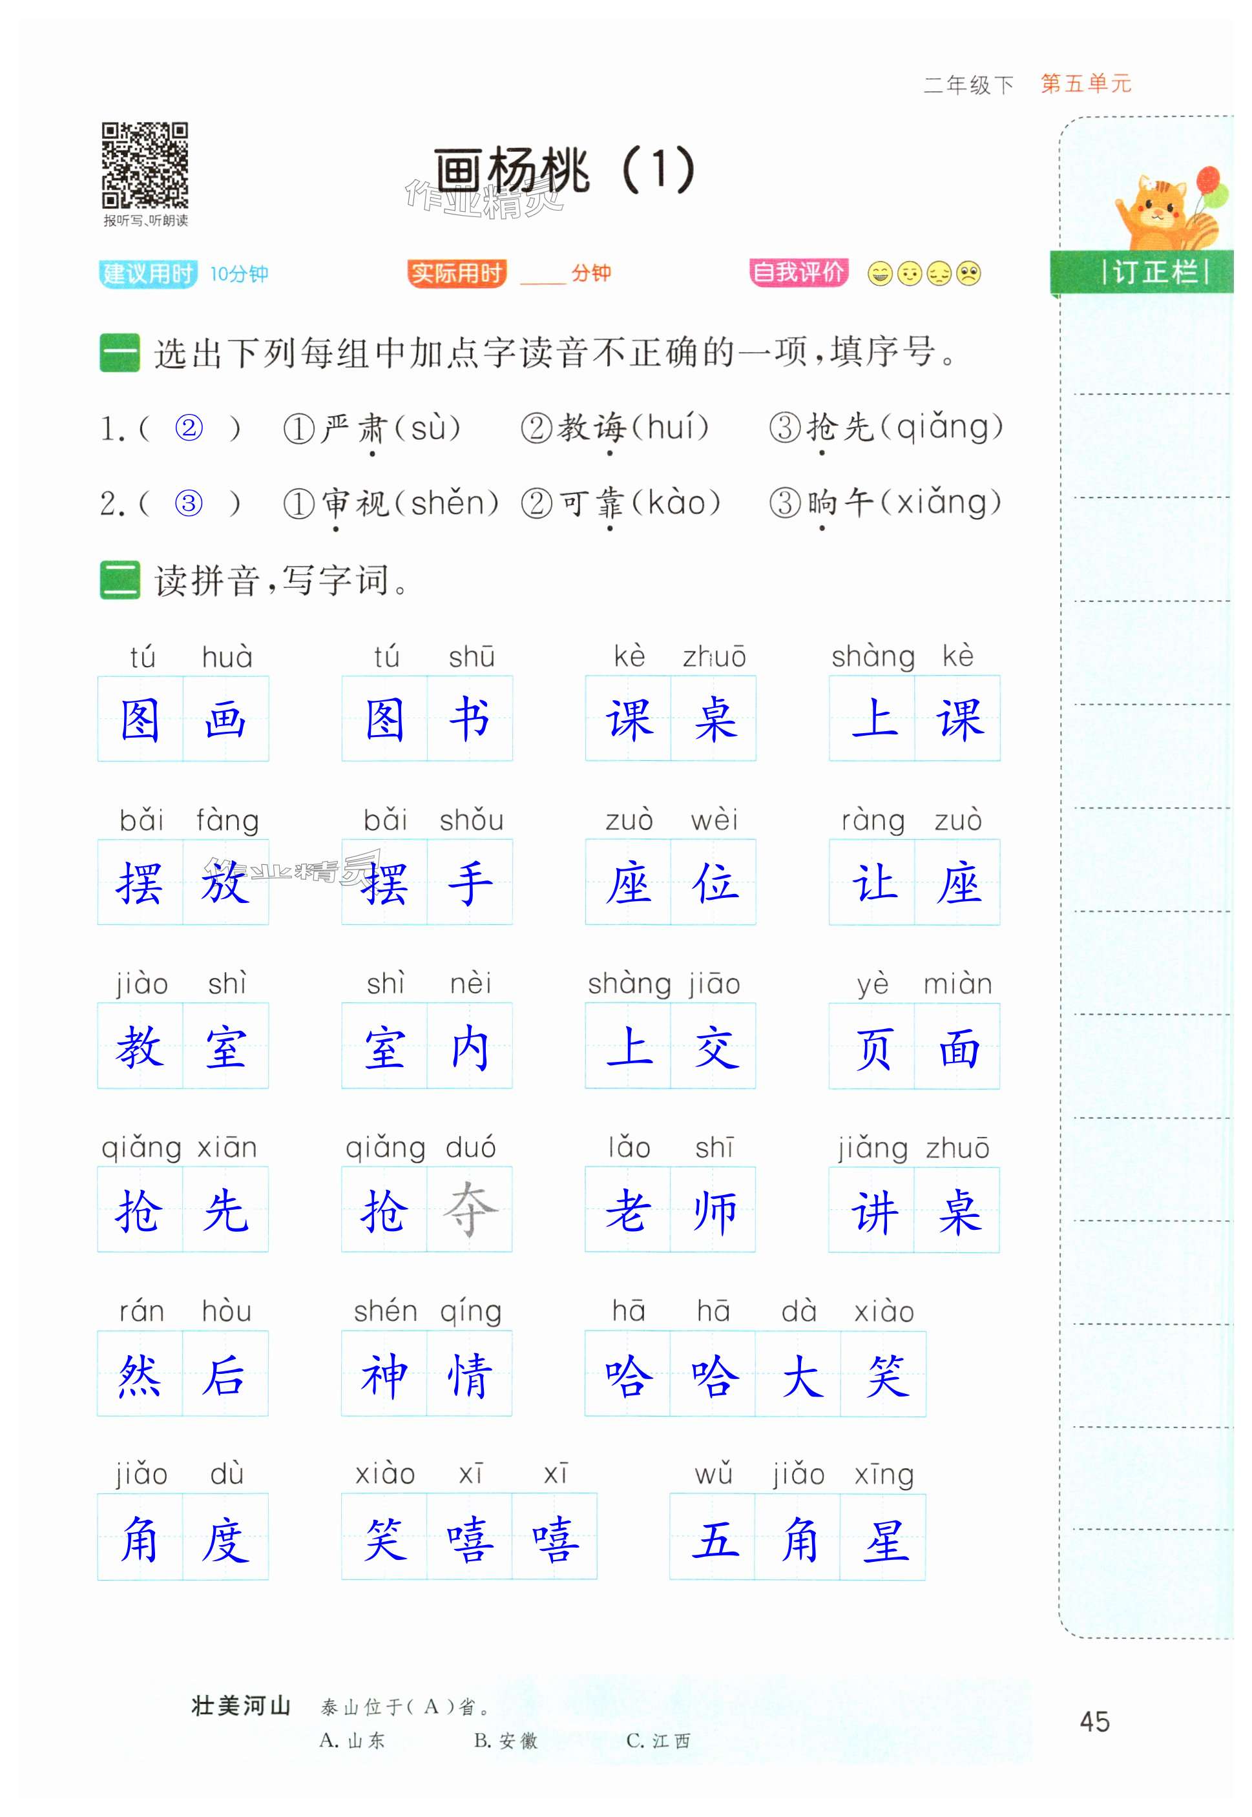The image size is (1252, 1817).
Task: Click the sad frowning rating face
Action: click(970, 274)
